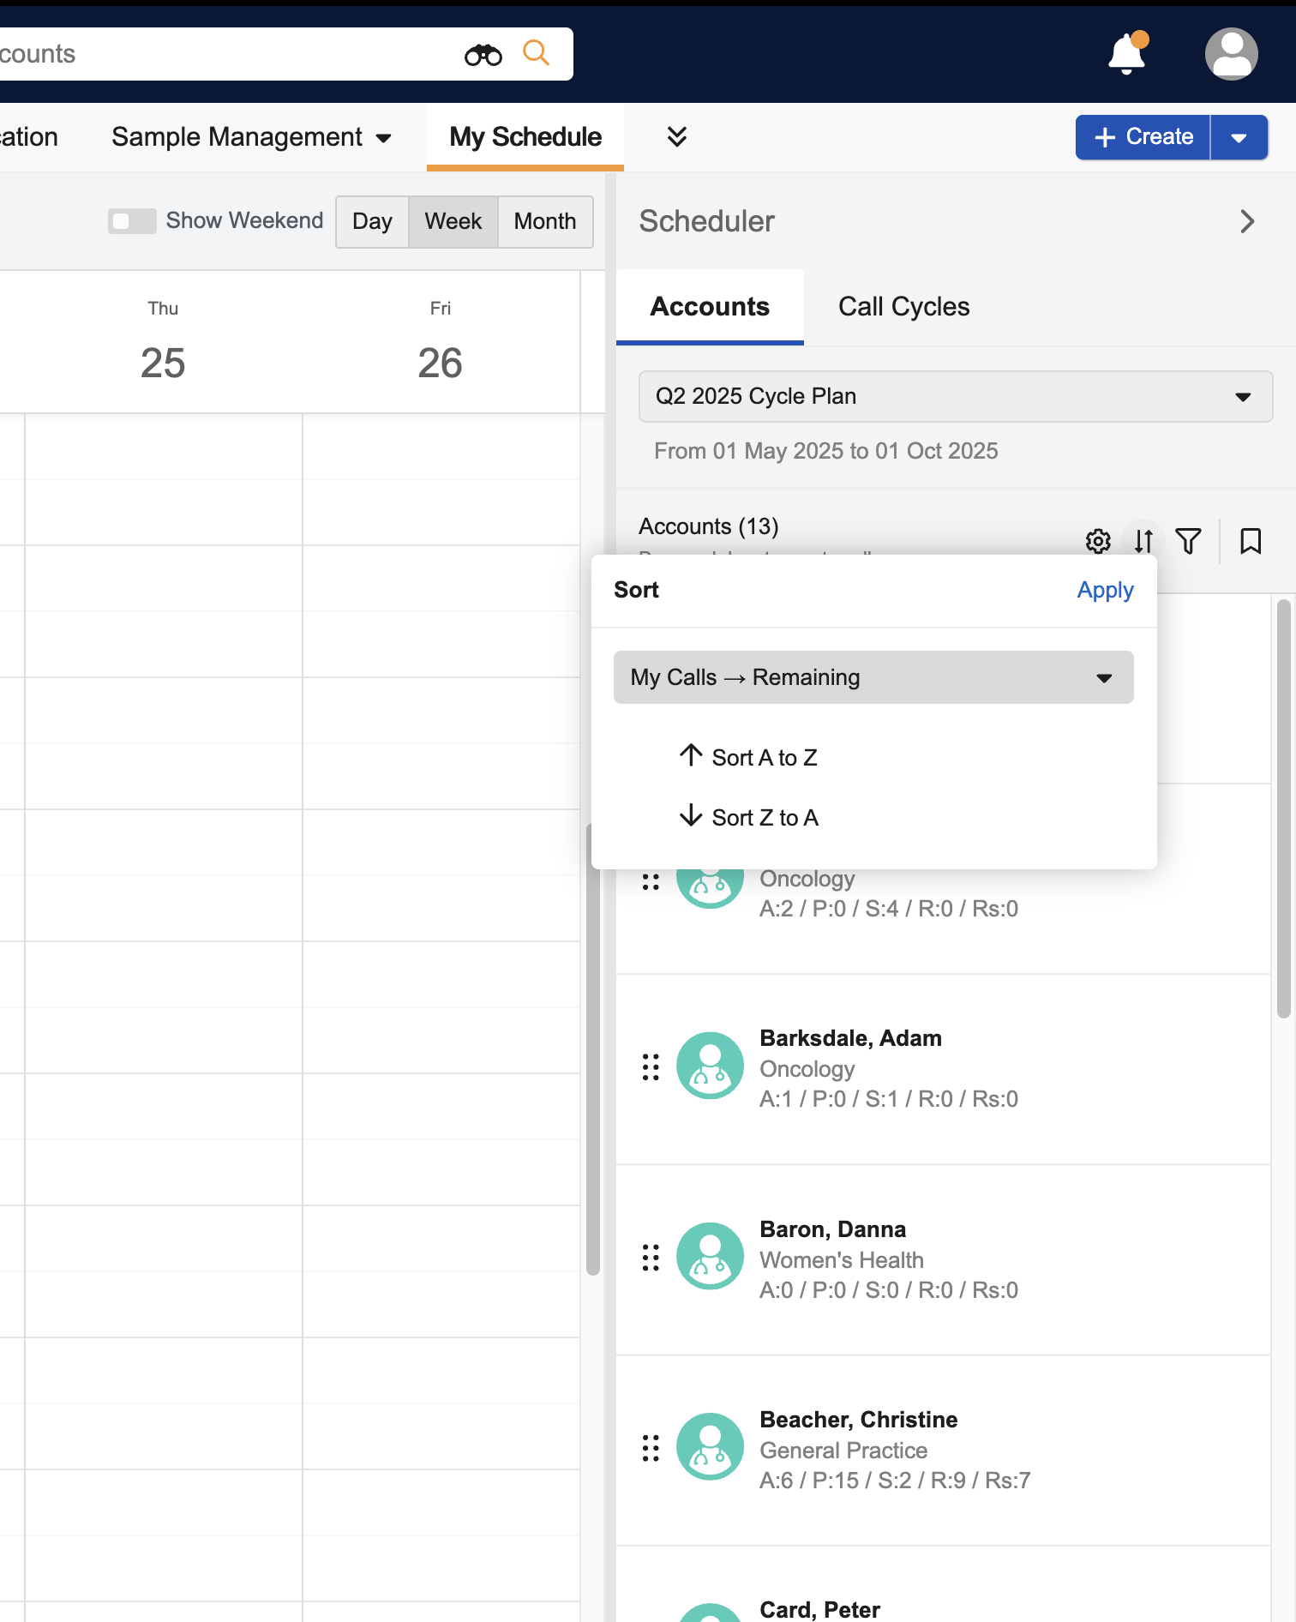Click the bookmark saved views icon
The width and height of the screenshot is (1296, 1622).
pyautogui.click(x=1251, y=541)
